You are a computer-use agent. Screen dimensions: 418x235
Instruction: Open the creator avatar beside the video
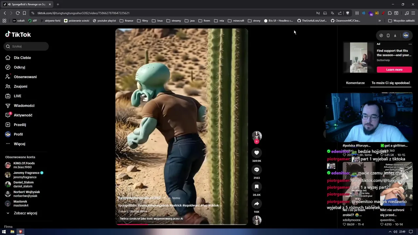tap(257, 136)
